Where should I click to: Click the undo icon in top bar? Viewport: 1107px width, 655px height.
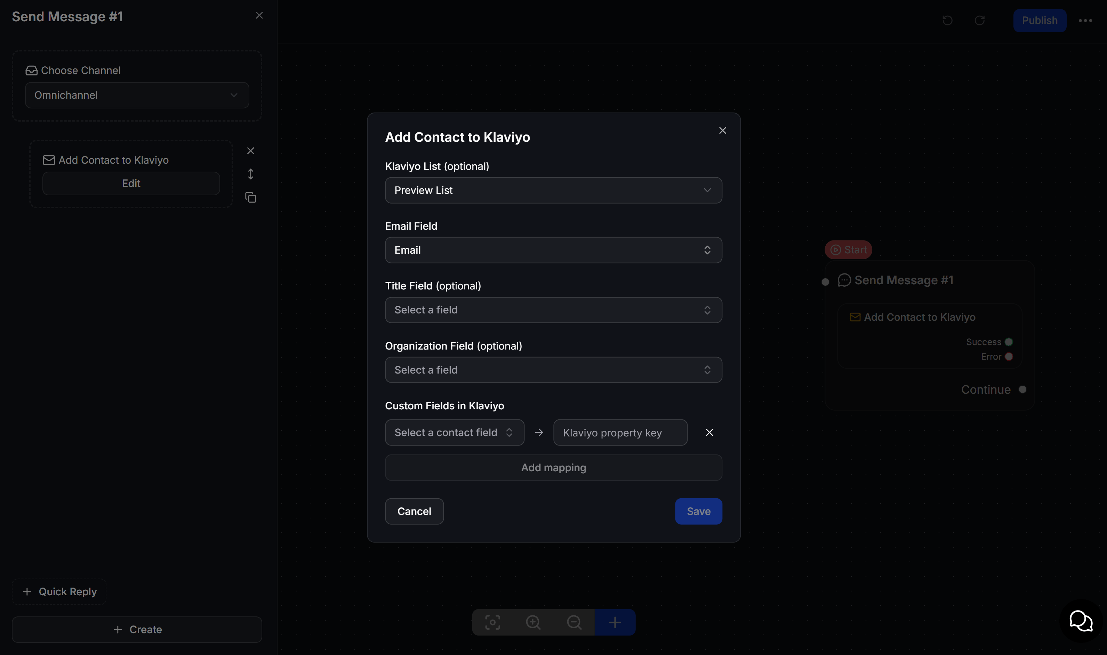(x=947, y=20)
